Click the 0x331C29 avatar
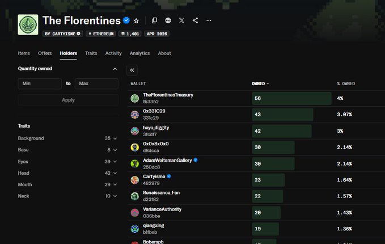Screen dimensions: 385x244 pos(135,115)
